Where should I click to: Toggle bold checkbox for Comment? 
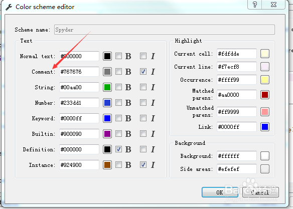click(118, 71)
